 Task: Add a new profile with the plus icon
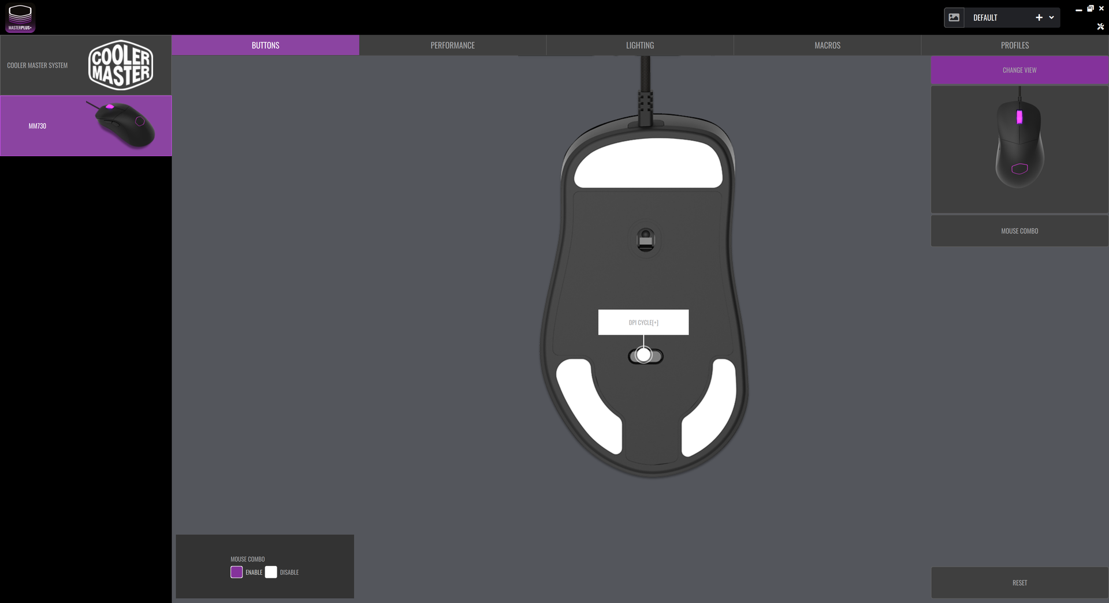pos(1039,18)
